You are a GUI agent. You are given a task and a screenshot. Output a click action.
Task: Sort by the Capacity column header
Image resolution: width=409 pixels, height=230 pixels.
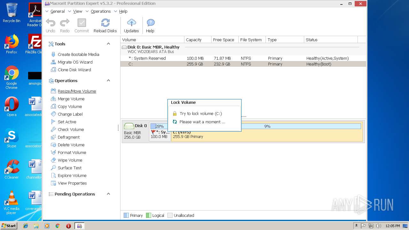pyautogui.click(x=198, y=40)
